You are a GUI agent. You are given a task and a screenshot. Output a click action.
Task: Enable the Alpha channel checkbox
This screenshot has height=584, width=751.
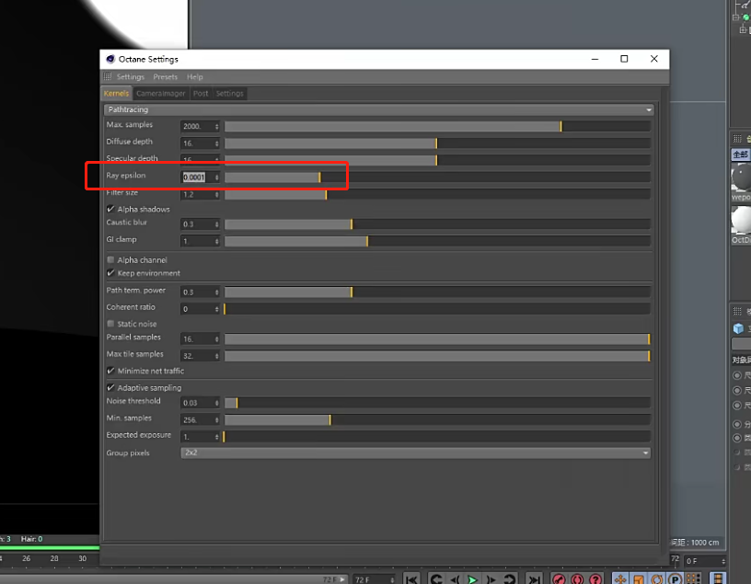(110, 259)
